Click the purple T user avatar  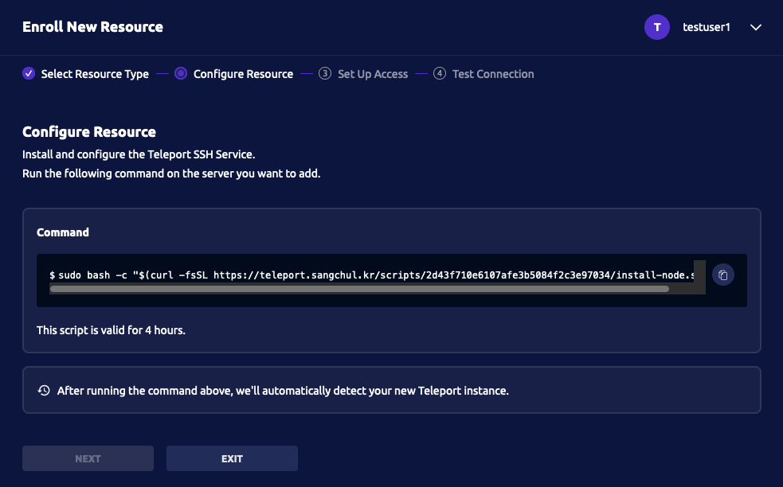point(656,27)
